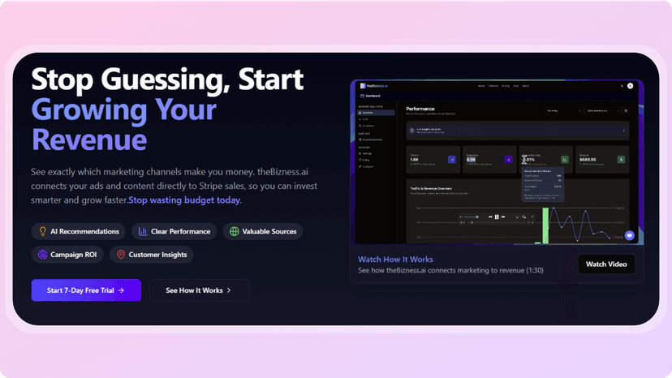Click the 'Watch How It Works' title link

(x=395, y=260)
